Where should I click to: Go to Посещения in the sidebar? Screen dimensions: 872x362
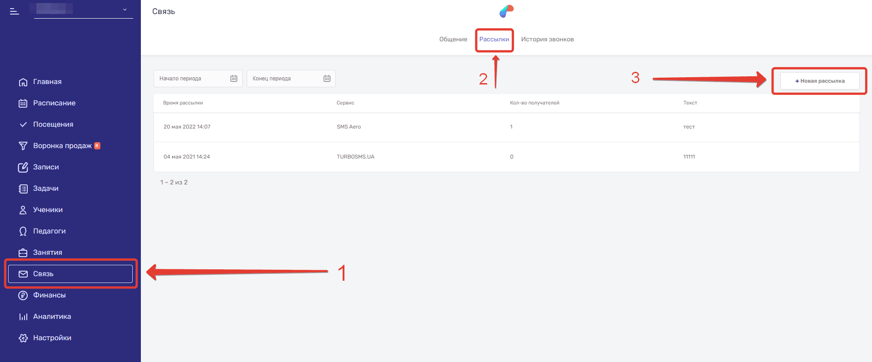click(53, 124)
